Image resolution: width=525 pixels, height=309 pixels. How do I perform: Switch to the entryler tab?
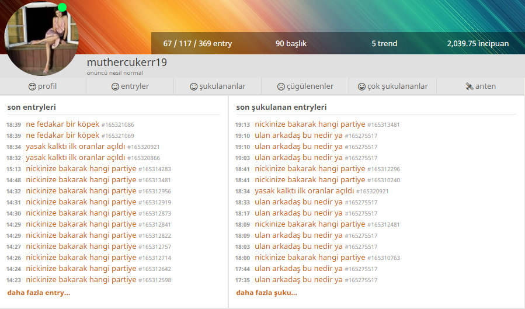pos(135,86)
